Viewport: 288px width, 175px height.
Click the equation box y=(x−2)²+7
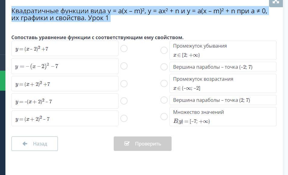[65, 49]
